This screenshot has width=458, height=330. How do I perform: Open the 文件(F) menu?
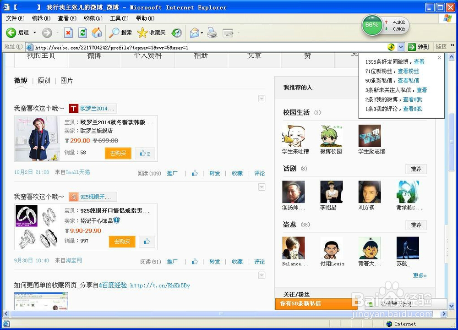[x=15, y=18]
